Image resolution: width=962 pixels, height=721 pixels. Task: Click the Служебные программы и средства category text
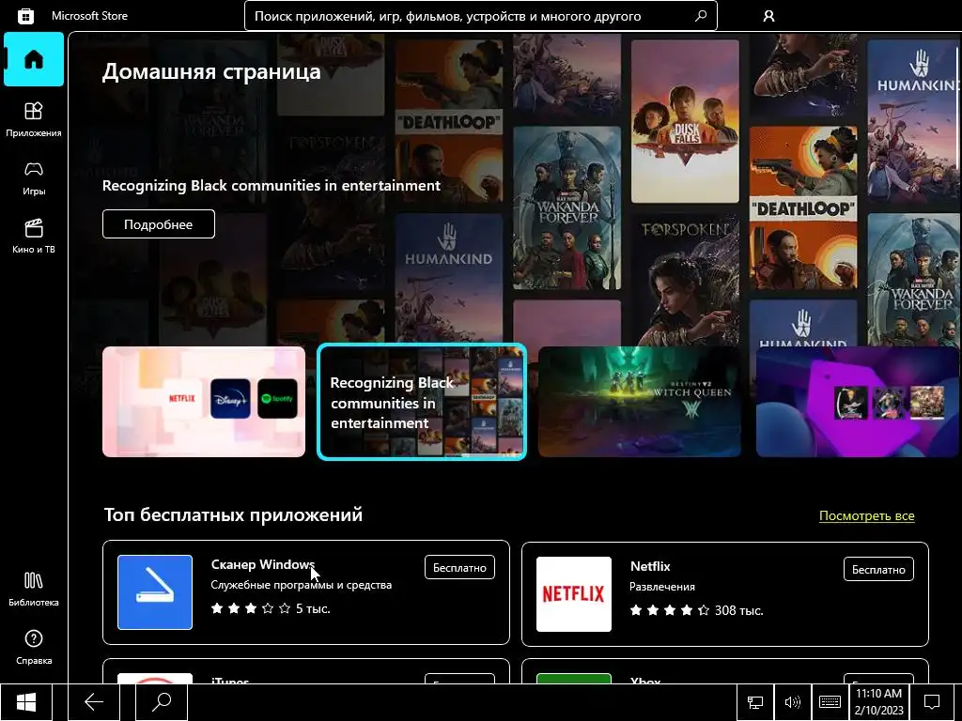pyautogui.click(x=302, y=585)
